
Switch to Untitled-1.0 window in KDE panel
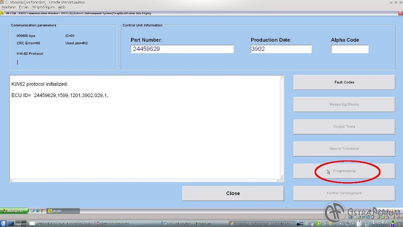pos(61,224)
